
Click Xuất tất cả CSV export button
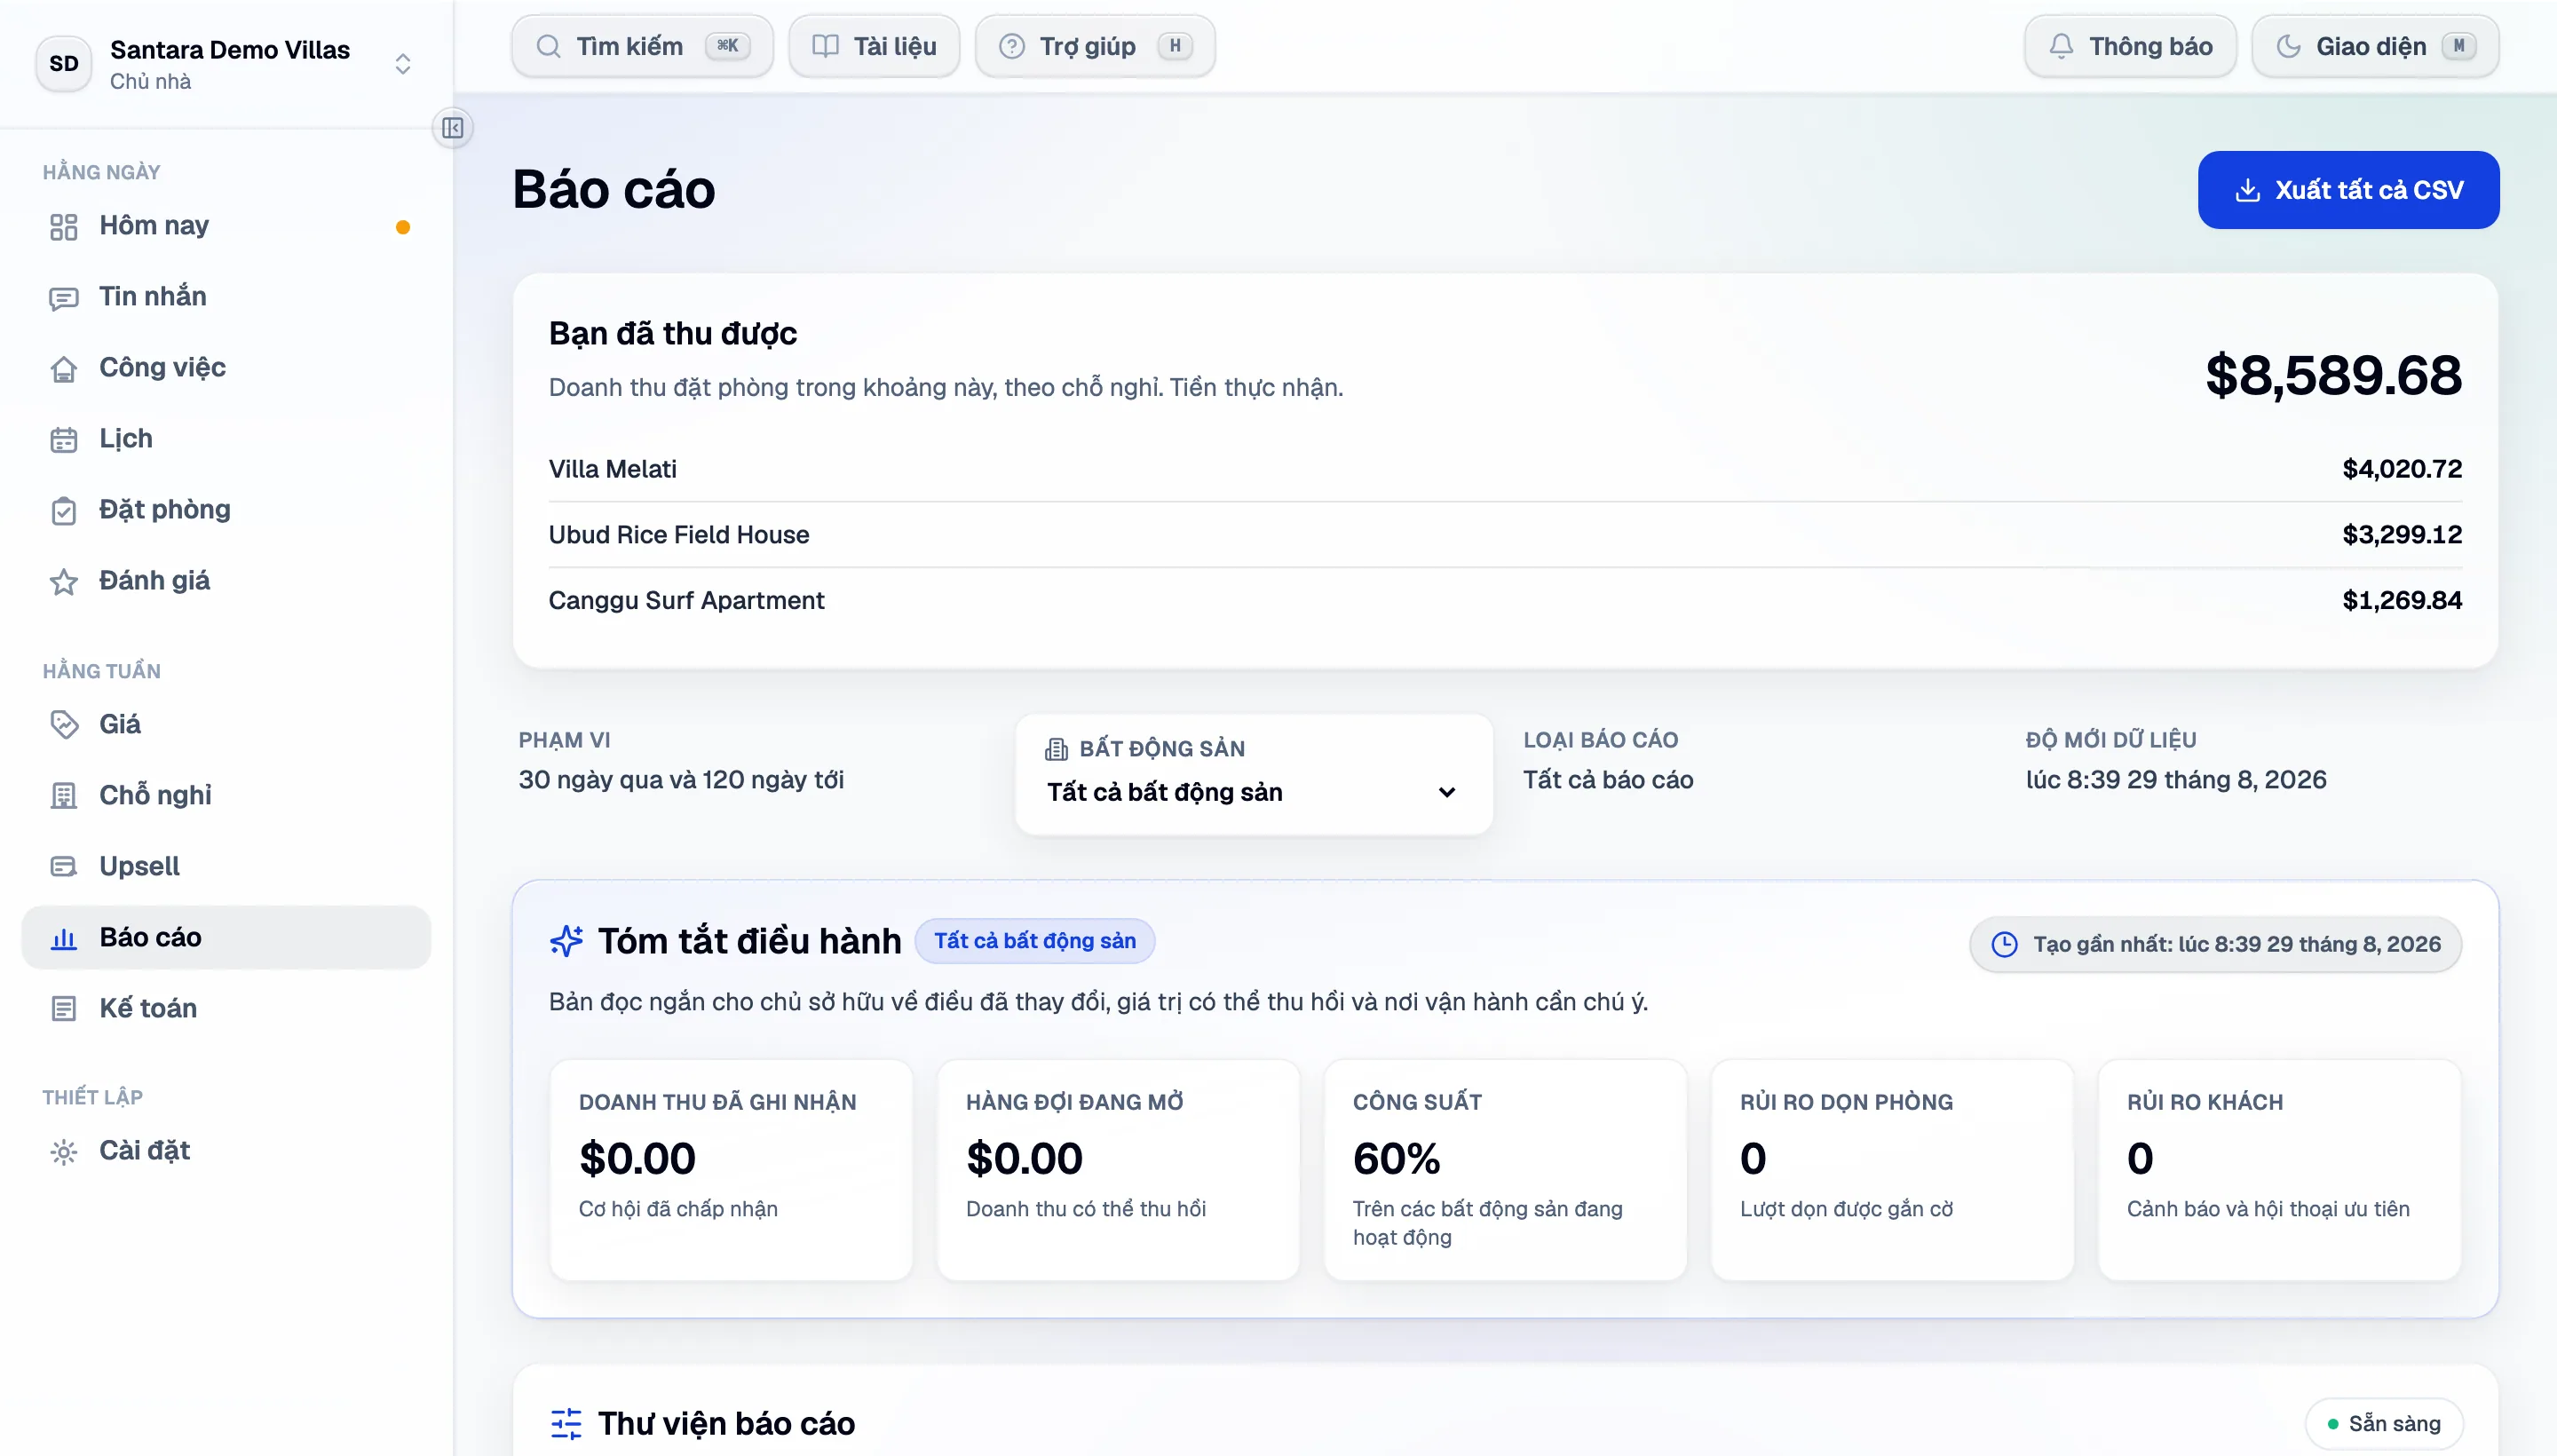point(2348,190)
